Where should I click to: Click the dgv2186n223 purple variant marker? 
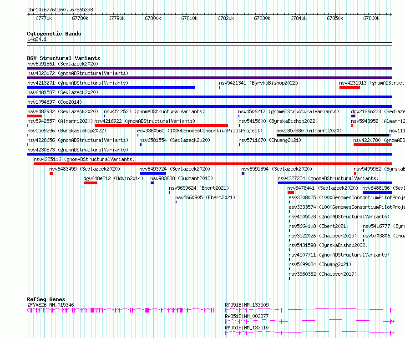coord(353,116)
